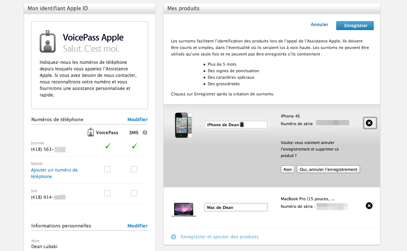Click the Enregistrer button
Viewport: 407px width, 251px height.
355,25
